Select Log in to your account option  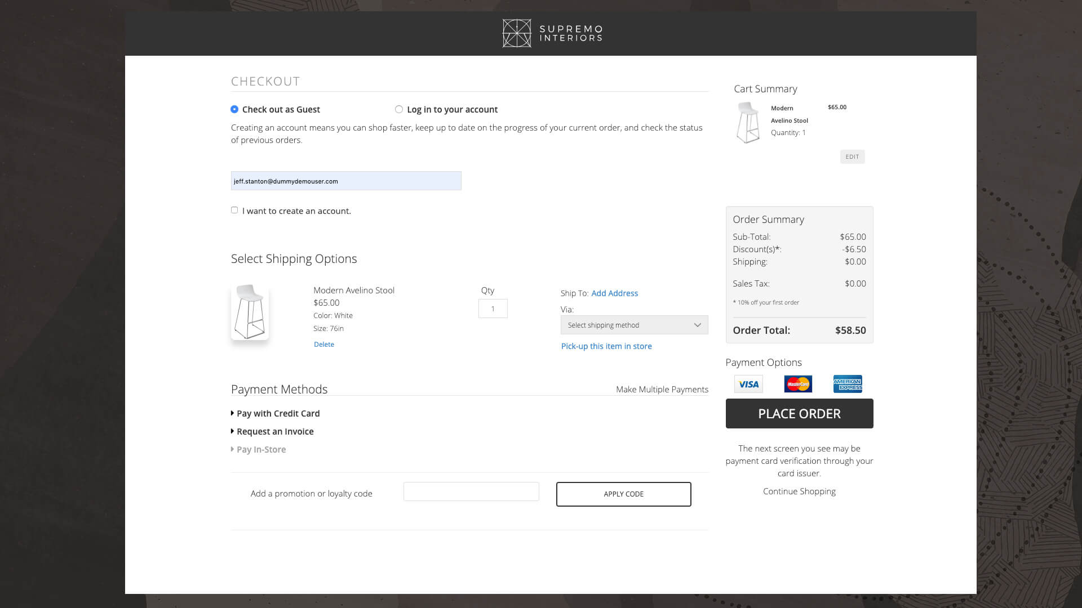[399, 109]
